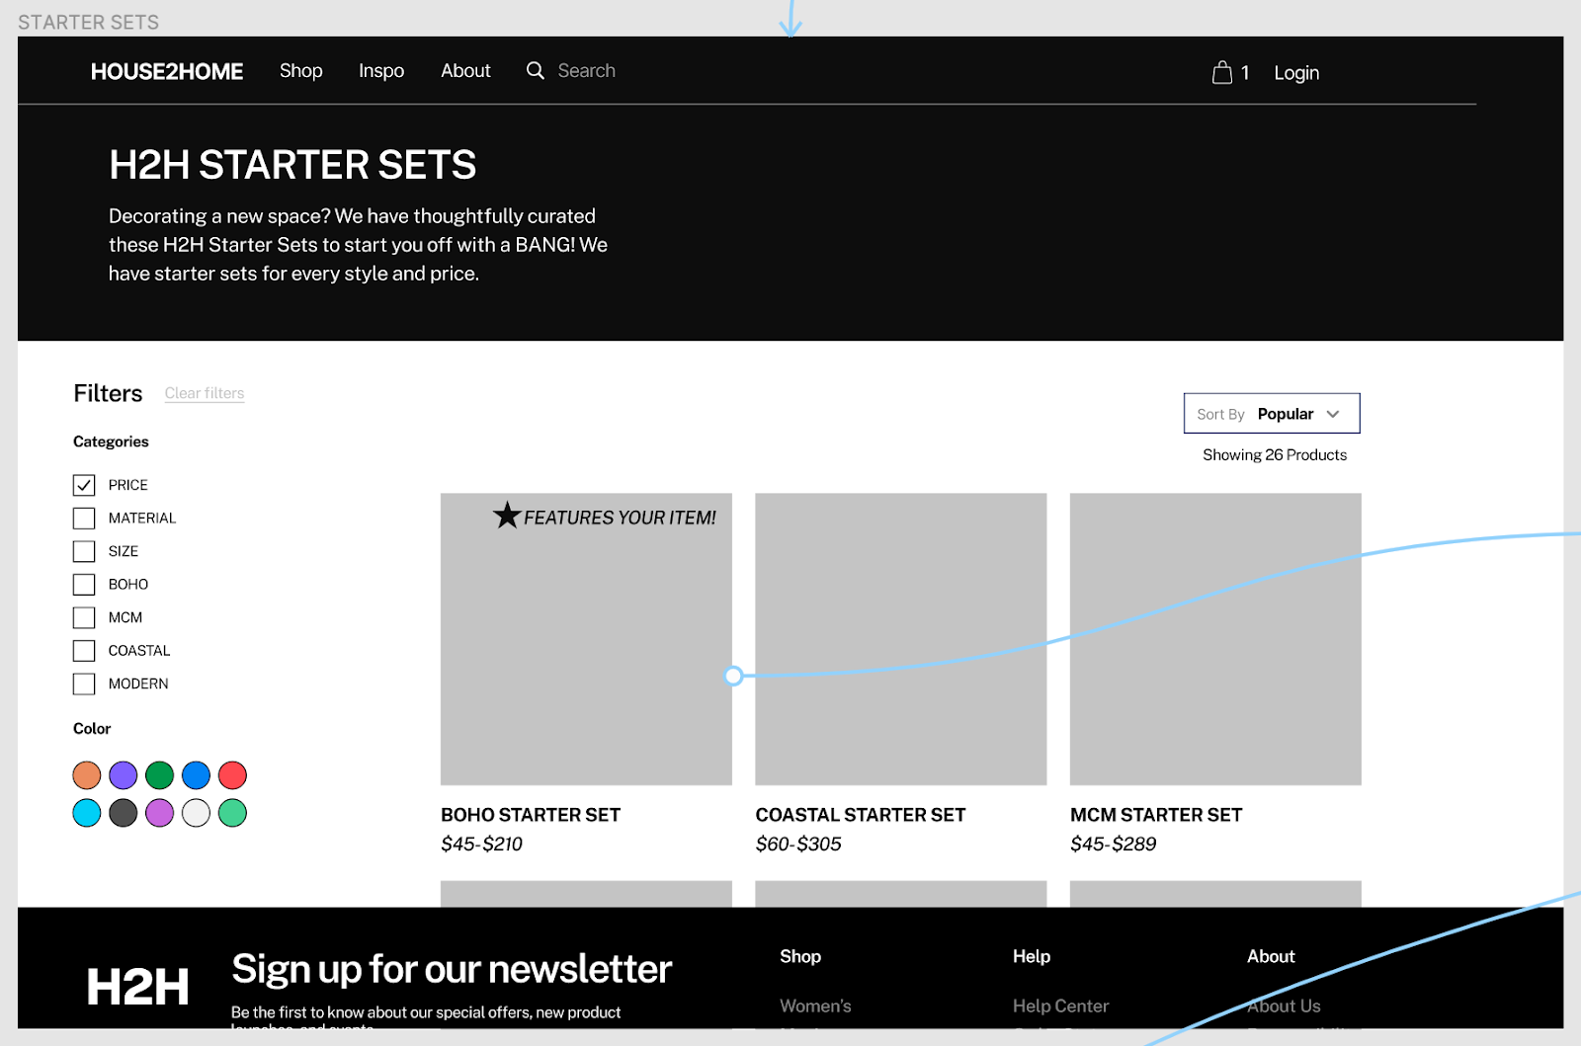Pick the pink-magenta color swatch
Viewport: 1581px width, 1046px height.
pos(160,813)
